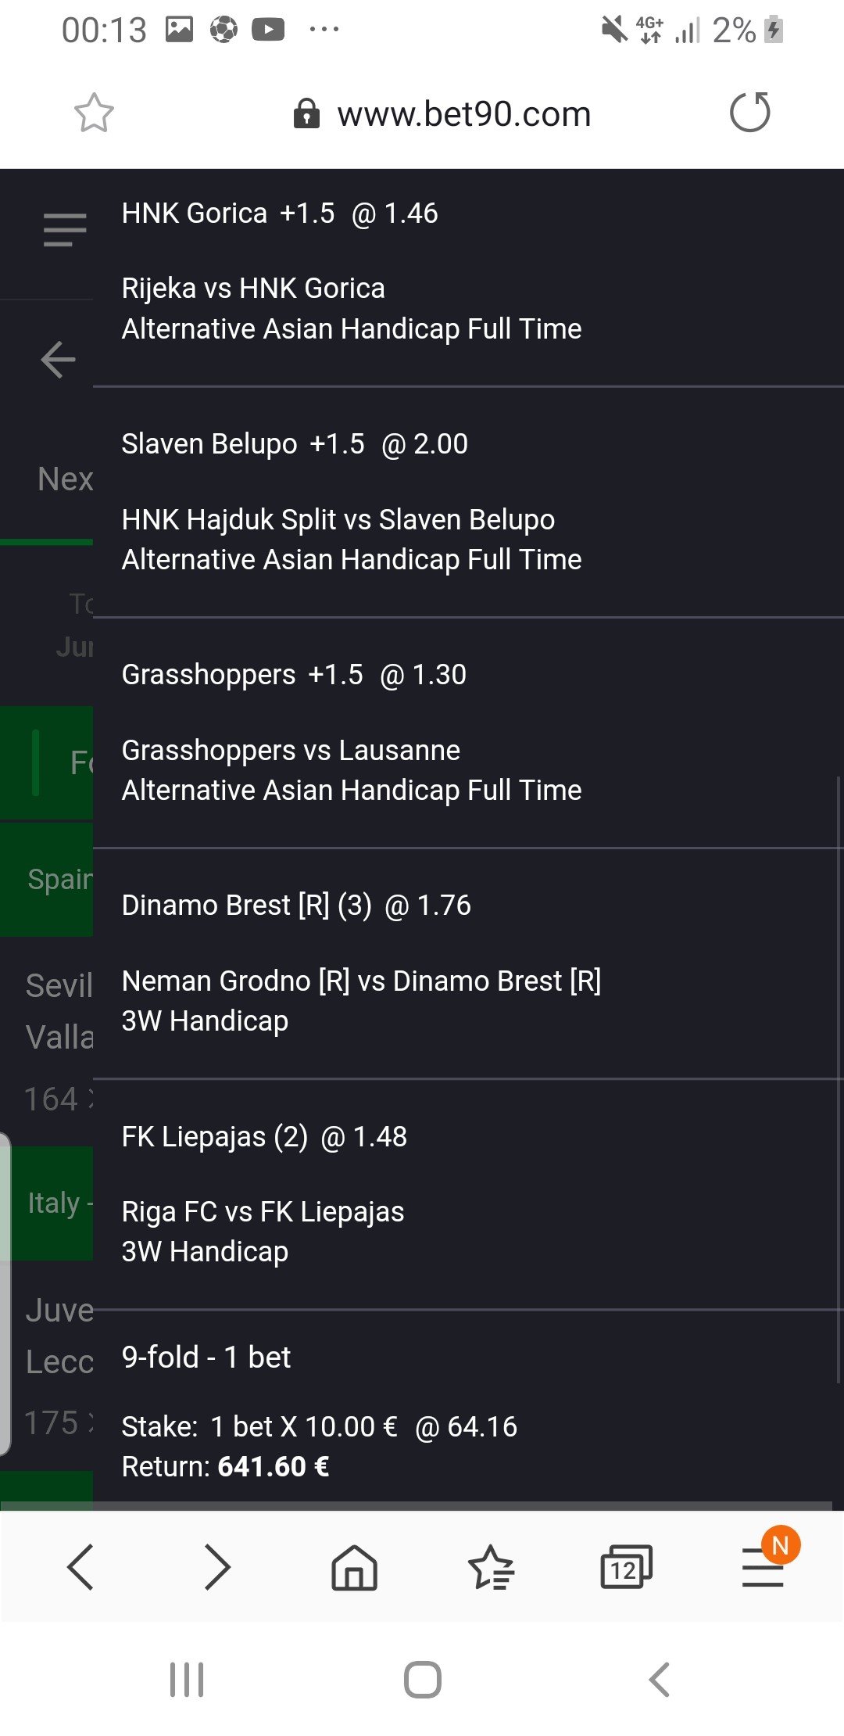Viewport: 844px width, 1736px height.
Task: Reload the bet90 page
Action: pyautogui.click(x=749, y=113)
